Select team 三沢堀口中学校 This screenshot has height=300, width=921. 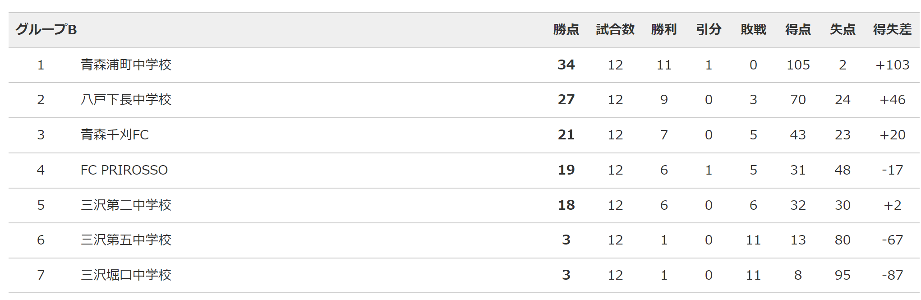click(126, 275)
